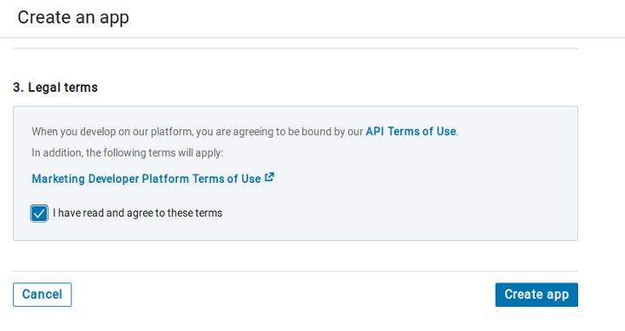625x331 pixels.
Task: Uncheck the agree to these terms checkbox
Action: [x=39, y=213]
